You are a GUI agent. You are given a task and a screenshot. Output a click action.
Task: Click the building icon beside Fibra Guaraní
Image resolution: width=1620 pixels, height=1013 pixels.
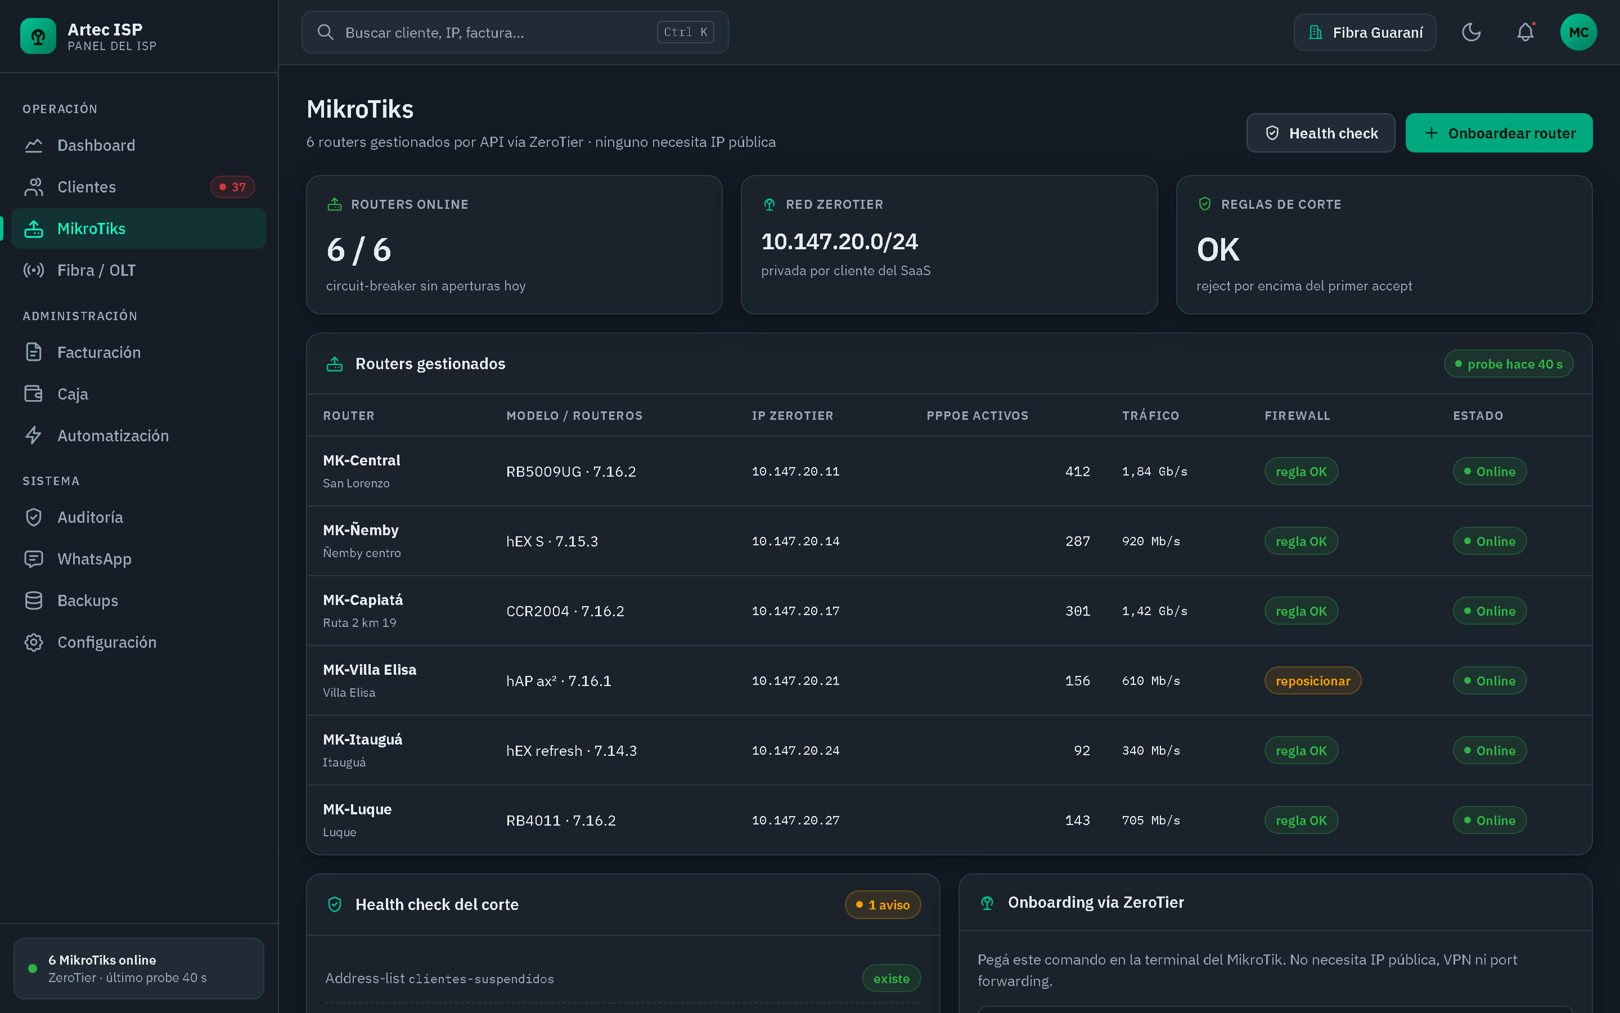point(1316,32)
